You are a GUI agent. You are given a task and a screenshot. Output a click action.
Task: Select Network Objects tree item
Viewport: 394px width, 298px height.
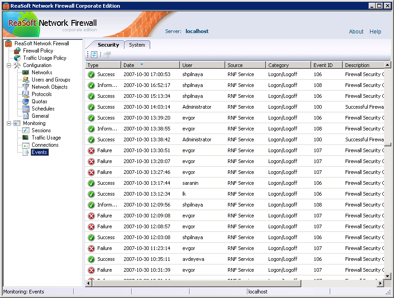click(50, 87)
